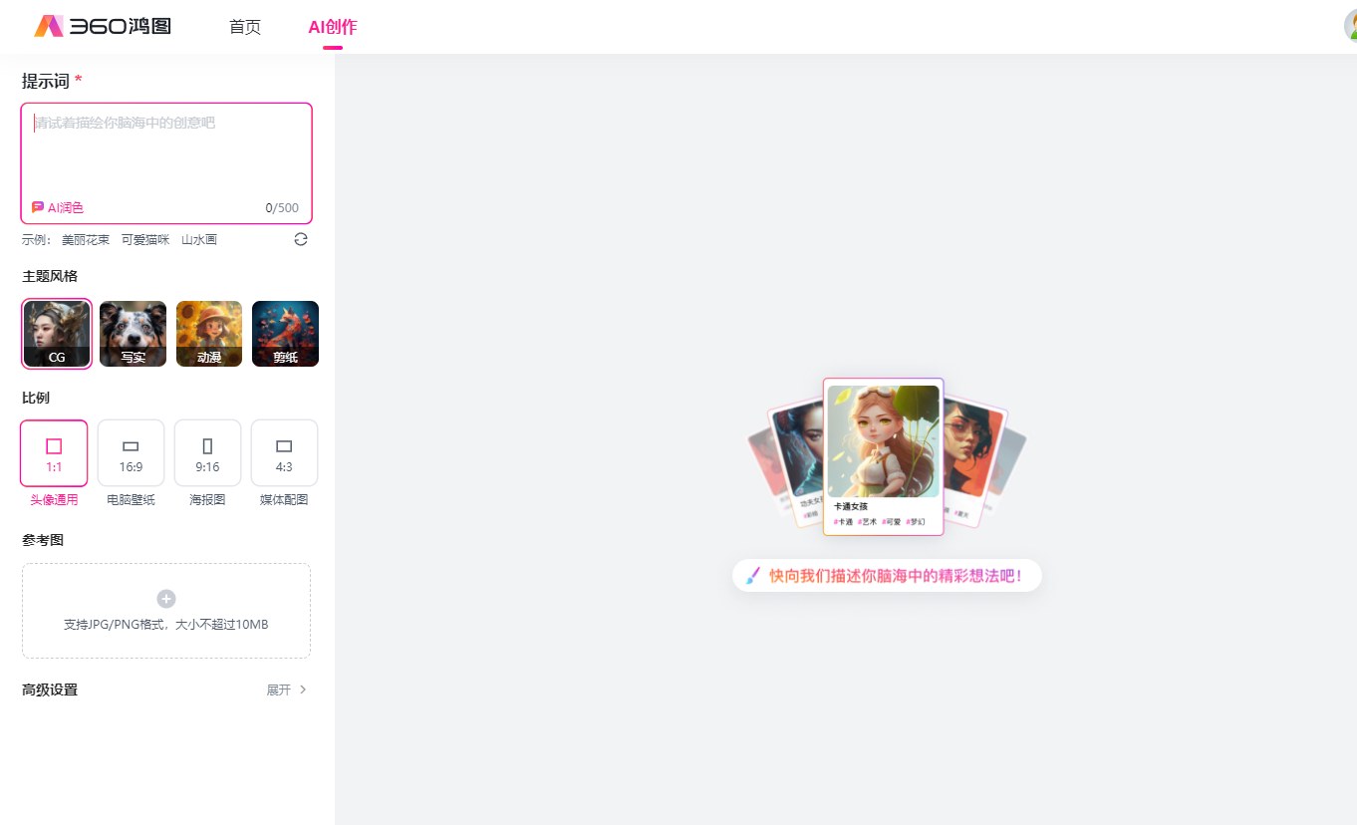
Task: Open the user avatar menu
Action: (1350, 26)
